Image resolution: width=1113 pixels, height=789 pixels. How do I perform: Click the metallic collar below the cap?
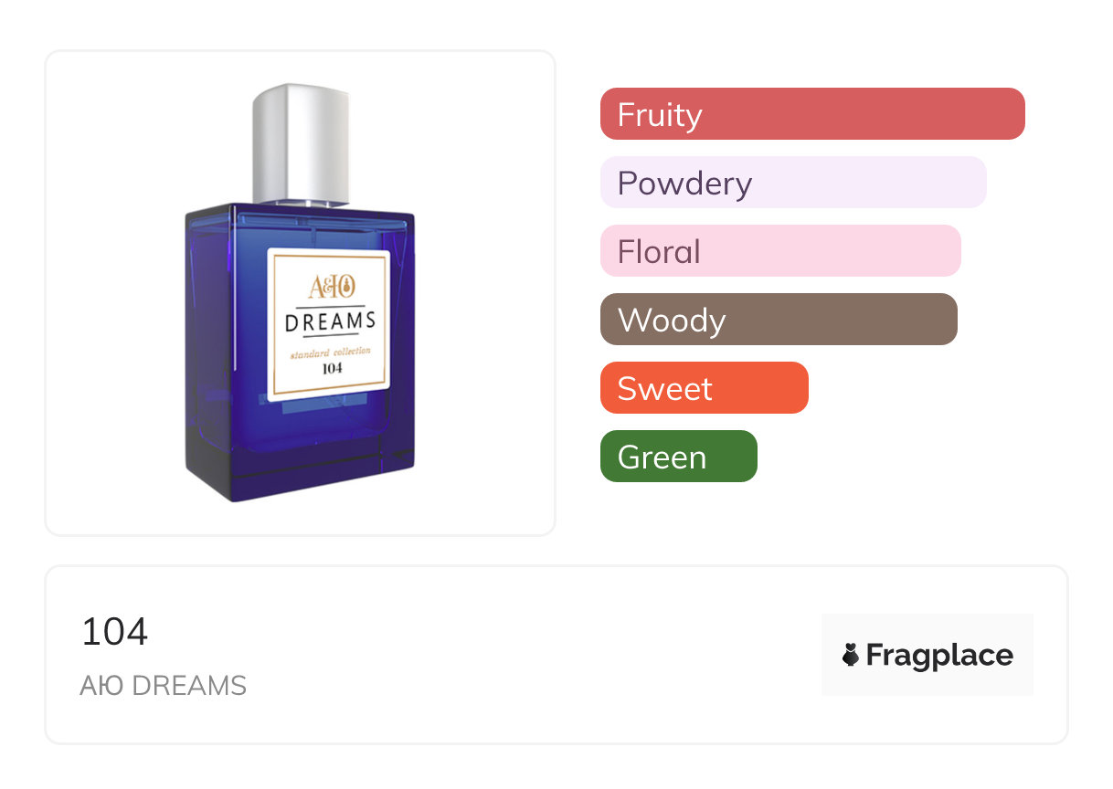coord(302,202)
